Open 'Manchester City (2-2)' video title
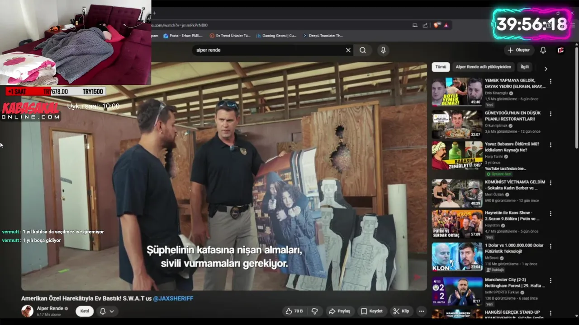Image resolution: width=579 pixels, height=325 pixels. 515,283
